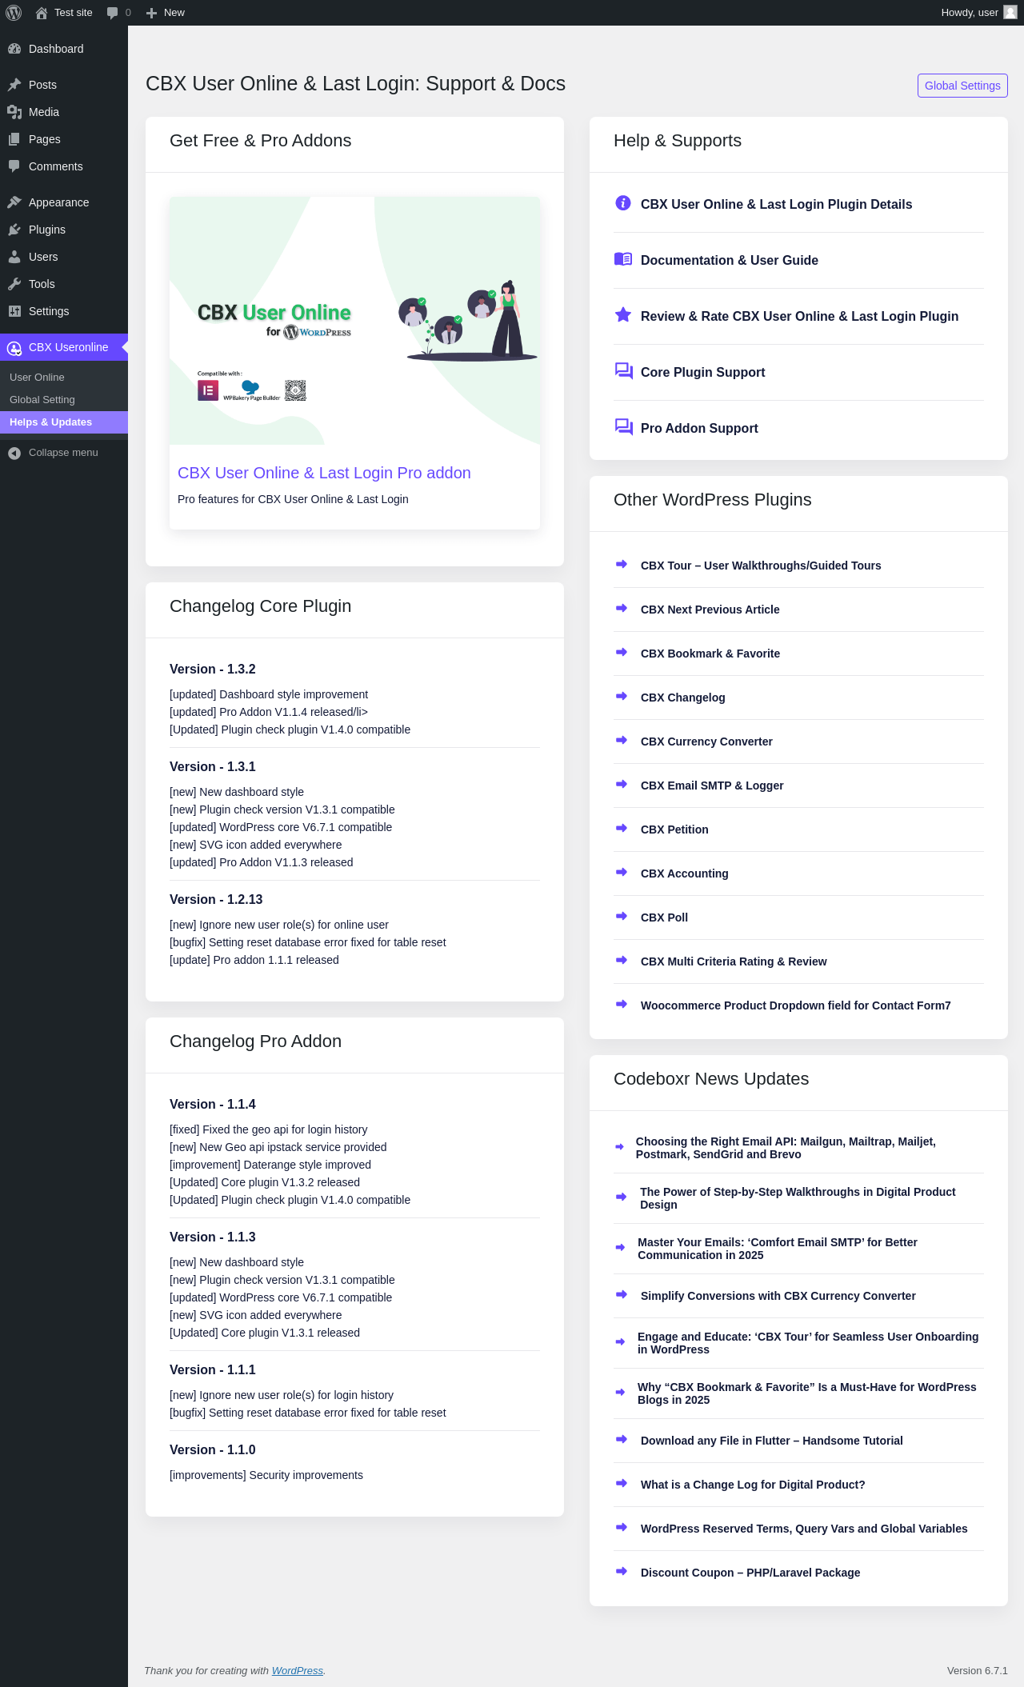Image resolution: width=1024 pixels, height=1687 pixels.
Task: Open CBX Multi Criteria Rating & Review link
Action: click(x=734, y=961)
